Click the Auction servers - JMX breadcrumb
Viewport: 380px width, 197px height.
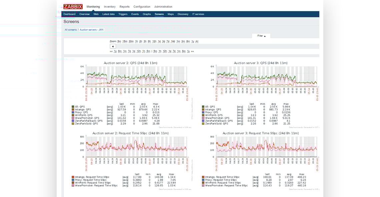click(92, 30)
